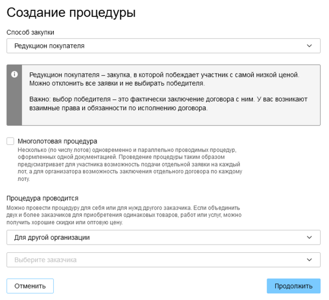This screenshot has width=329, height=300.
Task: Click the Процедура проводится section label
Action: (x=42, y=198)
